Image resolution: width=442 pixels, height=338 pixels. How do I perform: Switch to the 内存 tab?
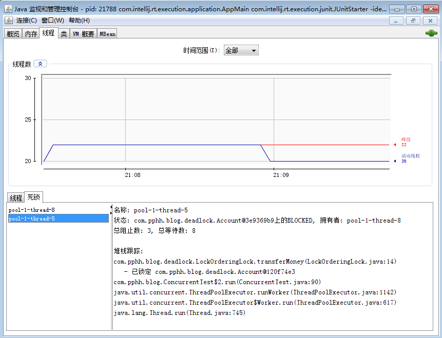(x=31, y=34)
